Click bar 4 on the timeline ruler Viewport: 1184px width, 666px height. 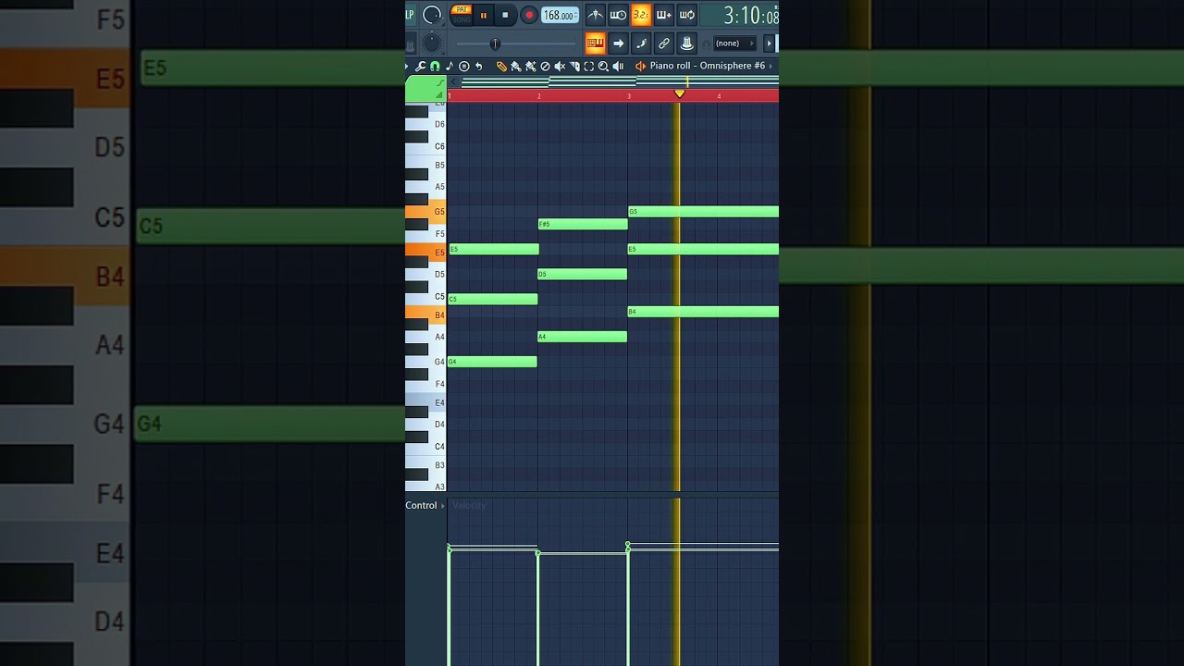[x=719, y=96]
